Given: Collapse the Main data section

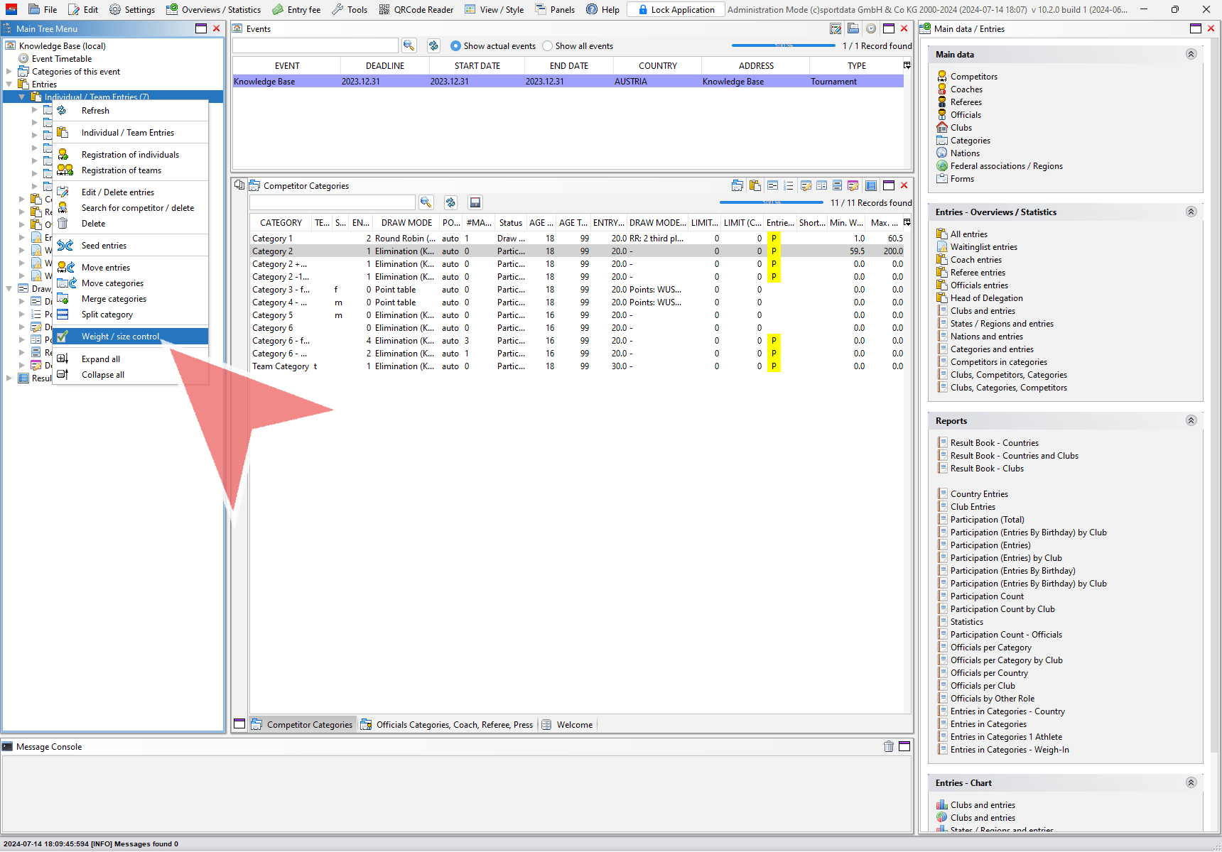Looking at the screenshot, I should [x=1191, y=54].
